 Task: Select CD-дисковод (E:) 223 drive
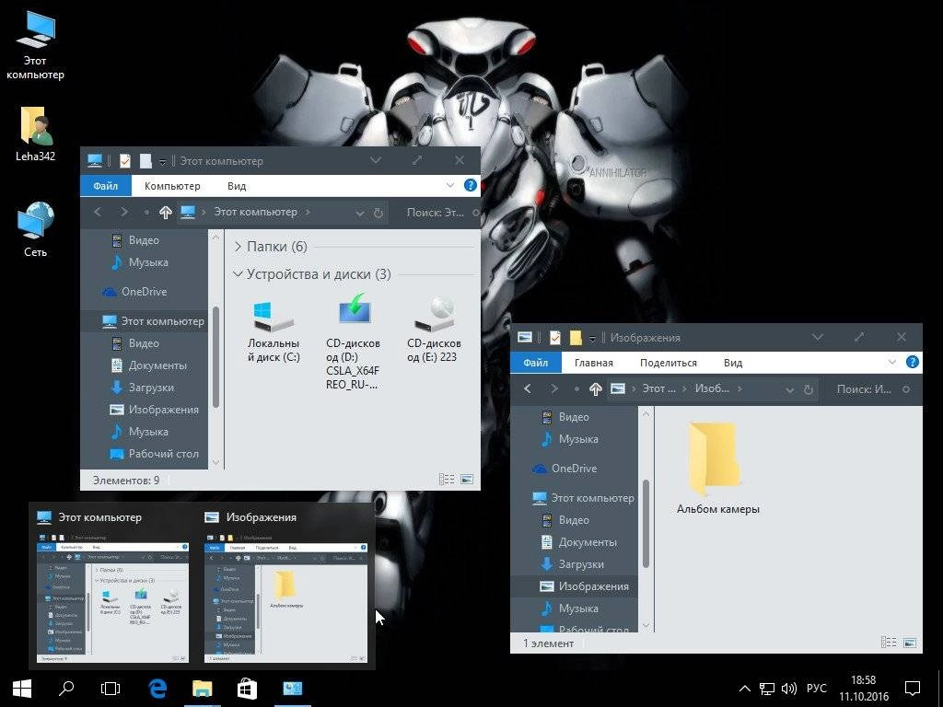[434, 330]
